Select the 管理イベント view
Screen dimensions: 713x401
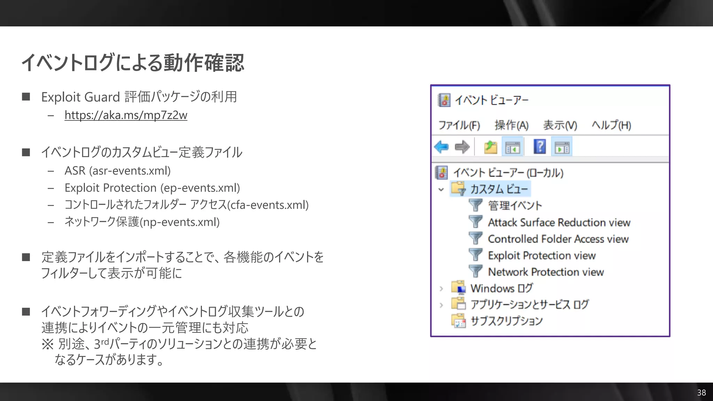[515, 205]
